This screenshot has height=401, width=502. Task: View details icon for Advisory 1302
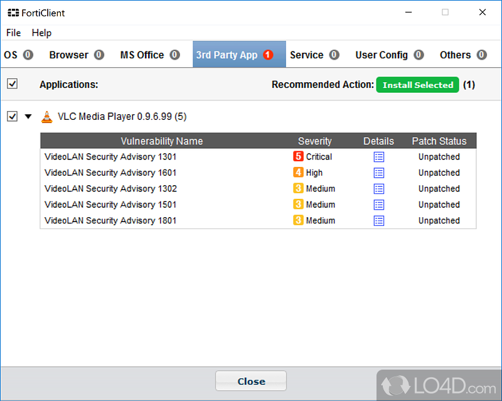click(378, 189)
